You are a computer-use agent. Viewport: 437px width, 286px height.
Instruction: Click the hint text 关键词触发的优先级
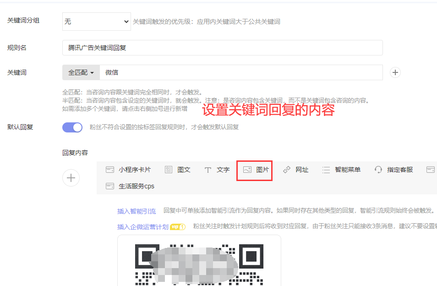tap(207, 22)
